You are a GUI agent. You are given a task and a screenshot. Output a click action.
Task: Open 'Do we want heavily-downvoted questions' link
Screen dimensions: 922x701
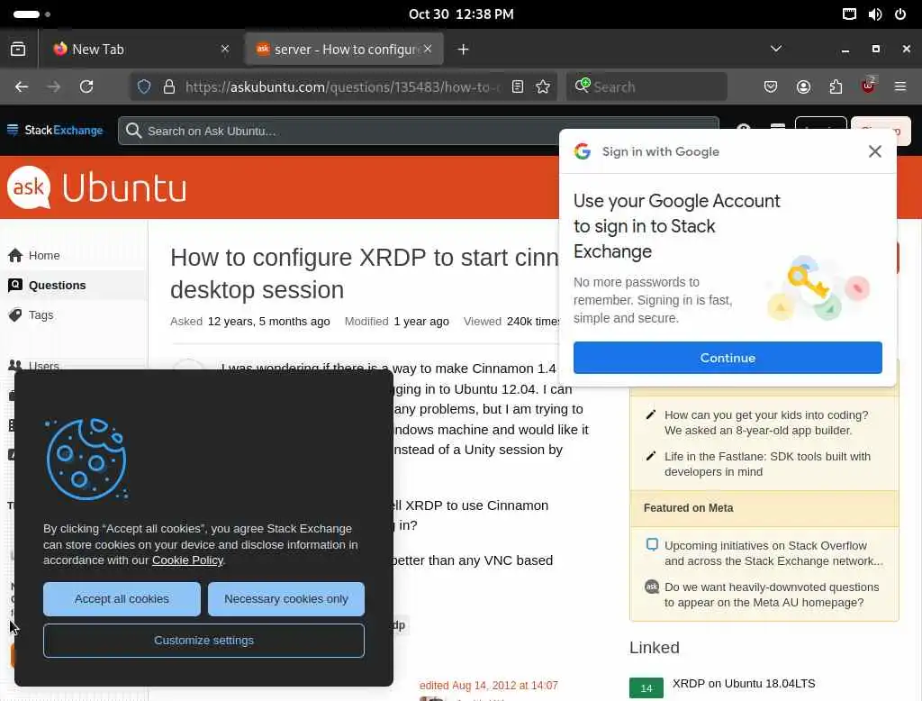point(772,595)
